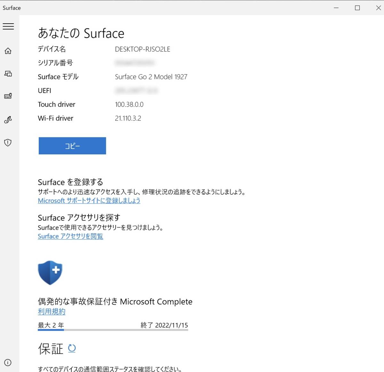Click the refresh icon beside 保証

click(72, 349)
